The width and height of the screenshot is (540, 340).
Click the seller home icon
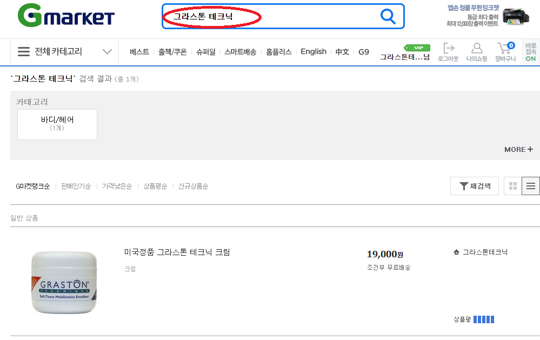(x=456, y=252)
